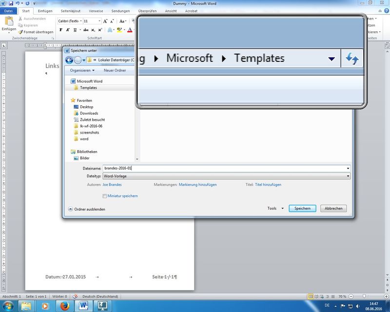The width and height of the screenshot is (390, 312).
Task: Collapse folders with Ordner ausblenden
Action: tap(87, 209)
